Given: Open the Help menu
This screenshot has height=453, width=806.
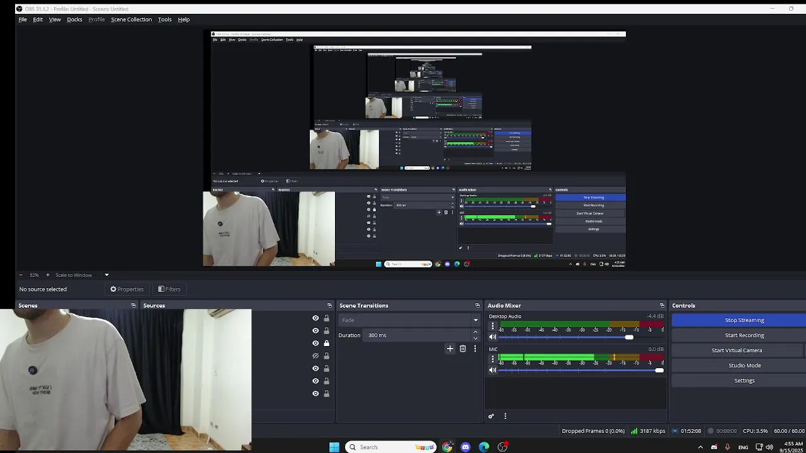Looking at the screenshot, I should (x=184, y=20).
